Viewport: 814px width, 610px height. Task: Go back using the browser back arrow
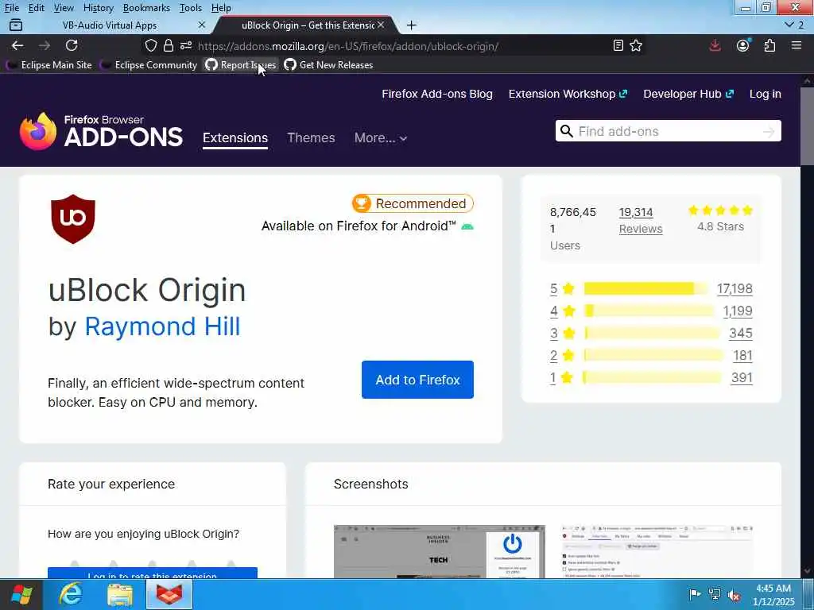point(17,45)
